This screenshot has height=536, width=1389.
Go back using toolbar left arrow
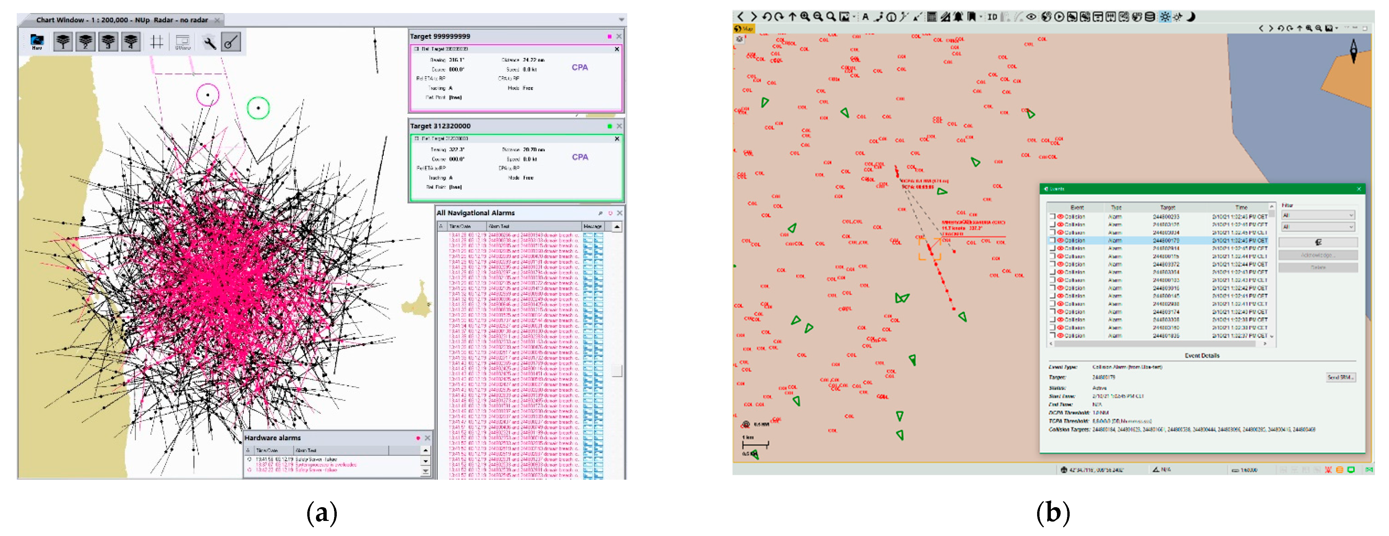(x=741, y=17)
